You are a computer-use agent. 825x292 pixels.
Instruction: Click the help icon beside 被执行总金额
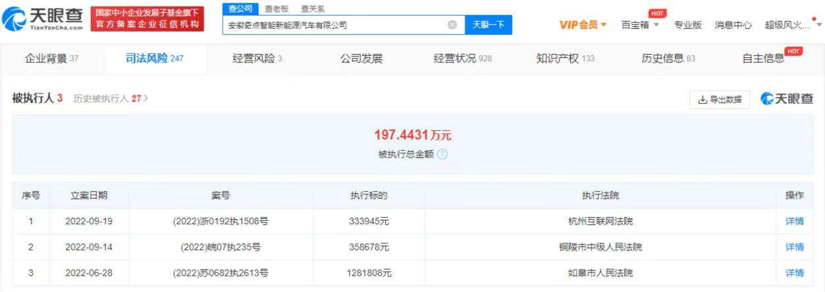coord(442,154)
